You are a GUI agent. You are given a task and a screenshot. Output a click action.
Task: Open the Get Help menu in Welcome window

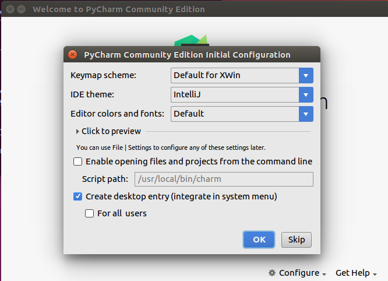[x=356, y=273]
